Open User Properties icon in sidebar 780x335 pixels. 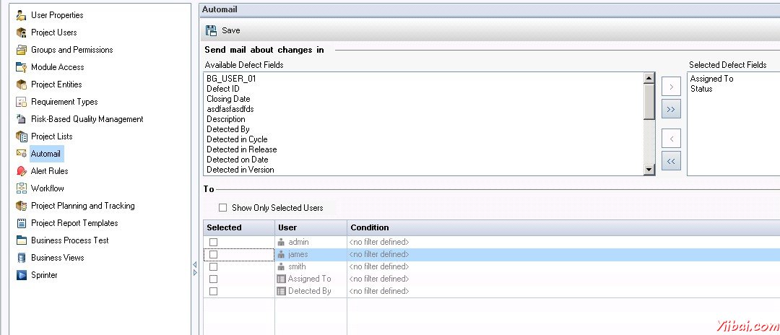click(x=21, y=15)
